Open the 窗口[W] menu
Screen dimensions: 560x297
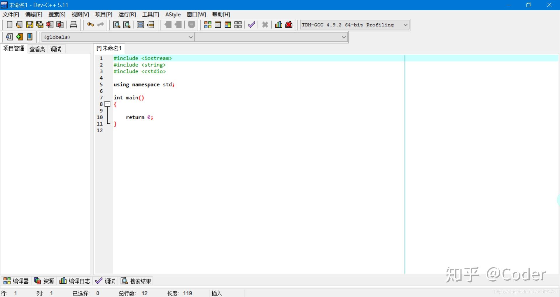pyautogui.click(x=196, y=15)
